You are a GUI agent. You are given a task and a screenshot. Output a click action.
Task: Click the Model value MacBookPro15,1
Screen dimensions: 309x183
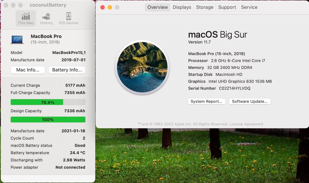tap(69, 52)
